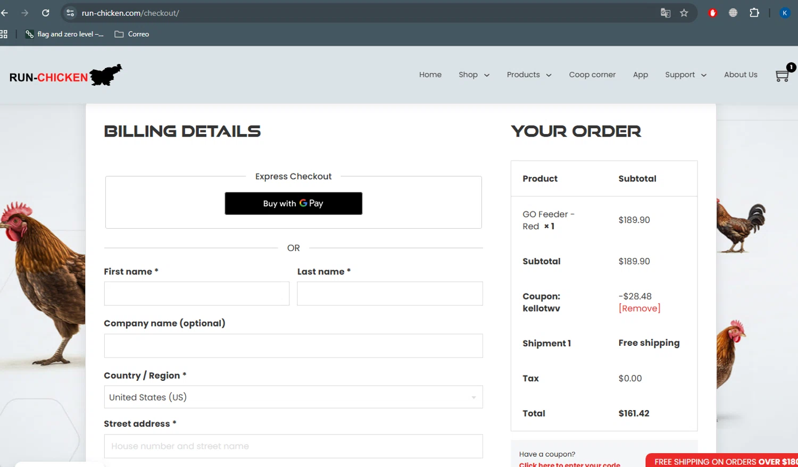Go to Home menu item
Viewport: 798px width, 467px height.
coord(430,74)
